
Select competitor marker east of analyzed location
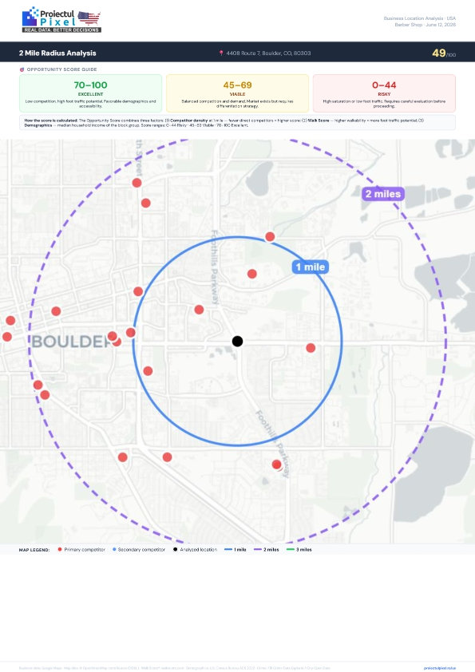coord(311,348)
